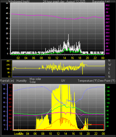Screen dimensions: 116x137
Task: Click the 270 degree wind direction label
Action: [8, 65]
